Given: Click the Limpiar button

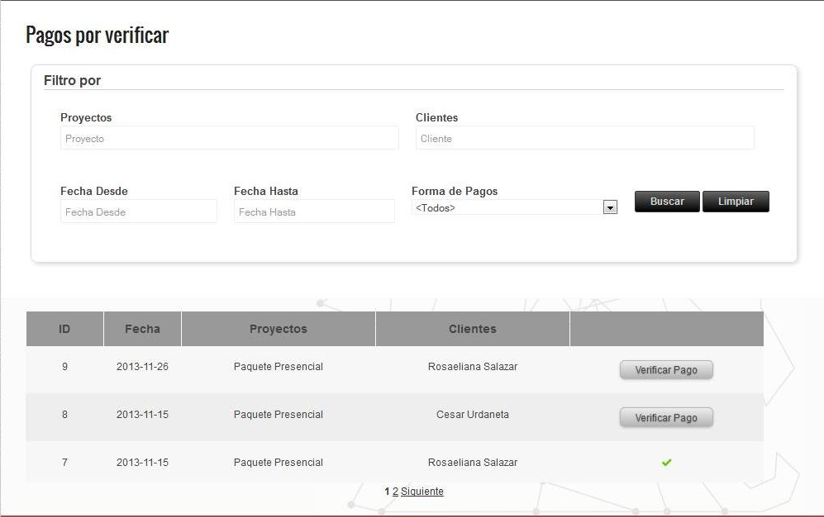Looking at the screenshot, I should tap(736, 202).
